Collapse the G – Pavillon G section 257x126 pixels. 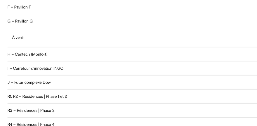tap(20, 21)
